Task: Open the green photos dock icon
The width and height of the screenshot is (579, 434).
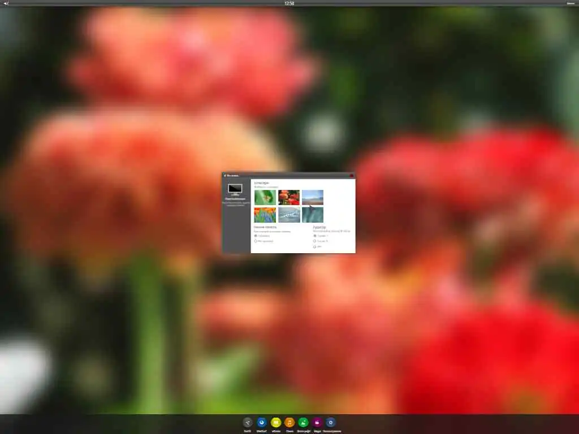Action: tap(303, 422)
